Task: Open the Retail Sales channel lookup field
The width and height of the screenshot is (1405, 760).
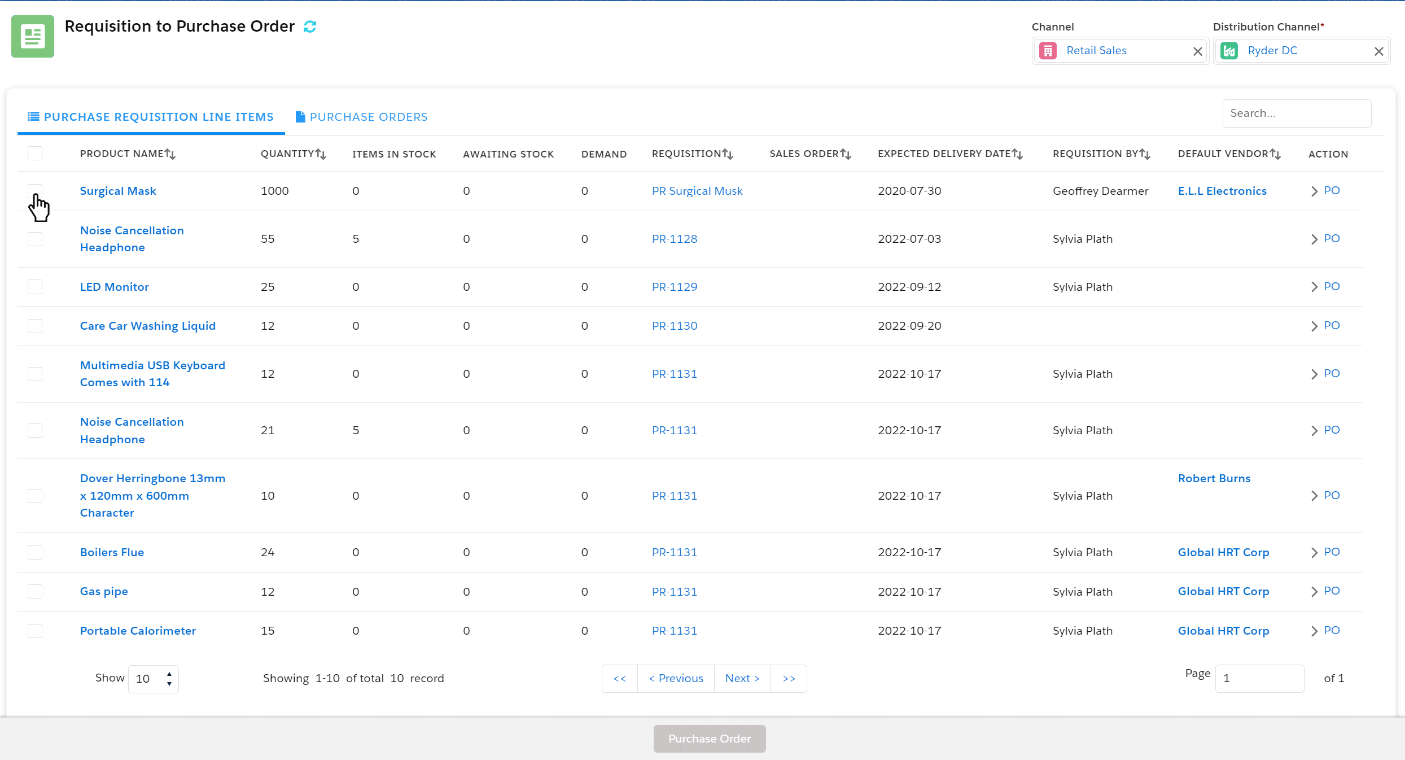Action: [x=1120, y=51]
